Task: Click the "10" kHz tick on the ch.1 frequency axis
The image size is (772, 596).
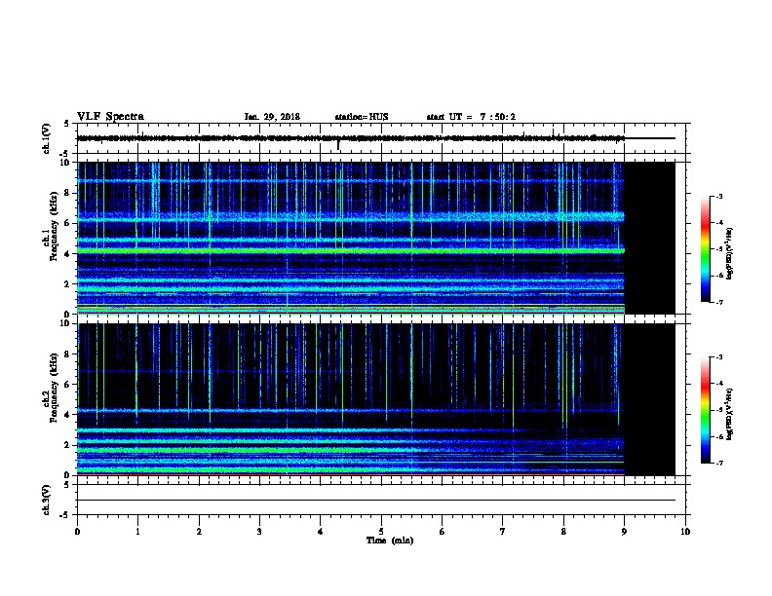Action: pyautogui.click(x=65, y=163)
